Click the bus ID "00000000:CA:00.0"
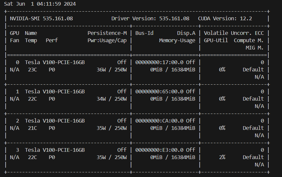The height and width of the screenshot is (177, 282). pyautogui.click(x=159, y=121)
